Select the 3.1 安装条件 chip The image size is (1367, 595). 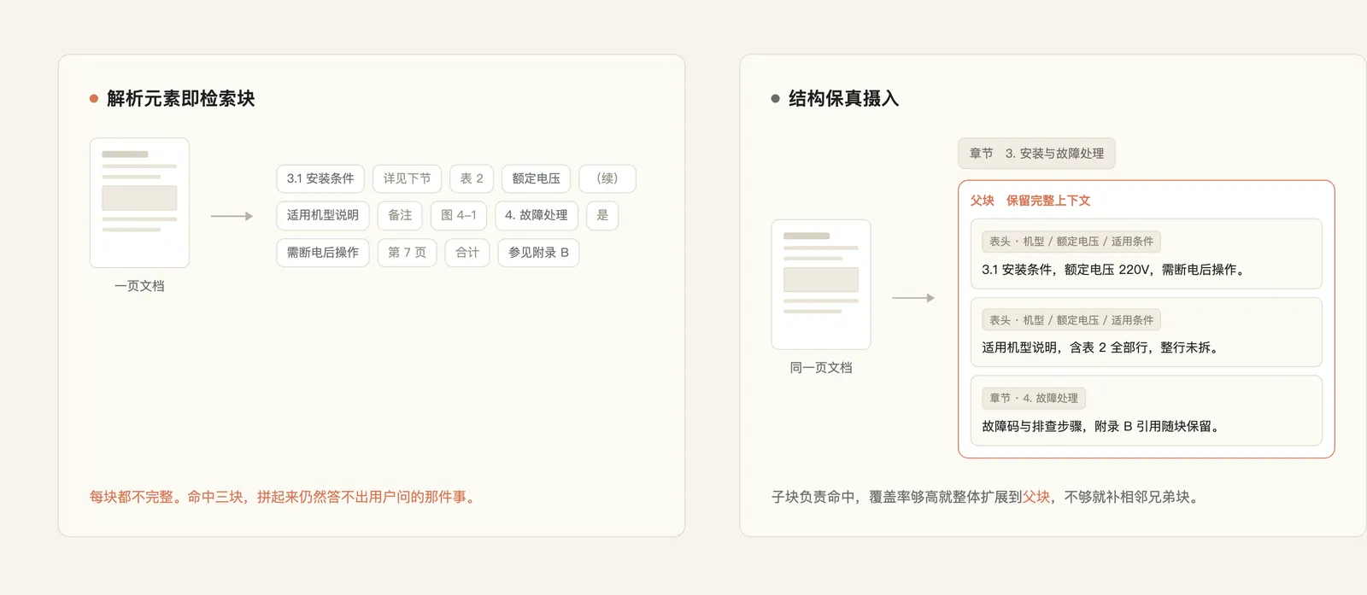tap(320, 178)
